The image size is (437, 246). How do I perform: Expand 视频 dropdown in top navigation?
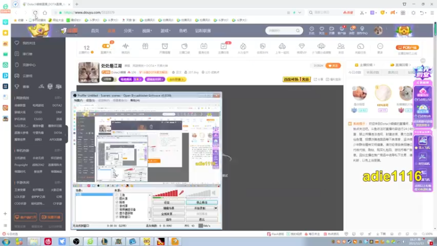147,31
